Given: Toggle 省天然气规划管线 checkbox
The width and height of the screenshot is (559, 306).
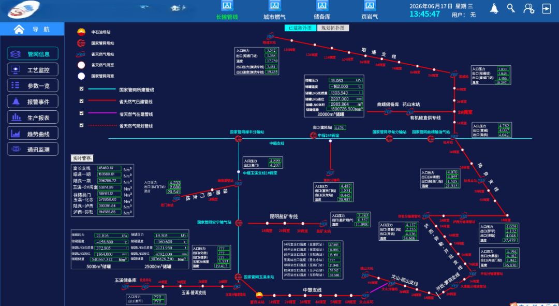Looking at the screenshot, I should click(82, 125).
